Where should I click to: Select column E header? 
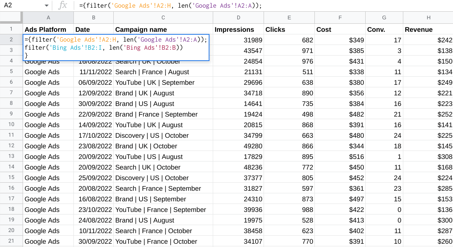[289, 18]
